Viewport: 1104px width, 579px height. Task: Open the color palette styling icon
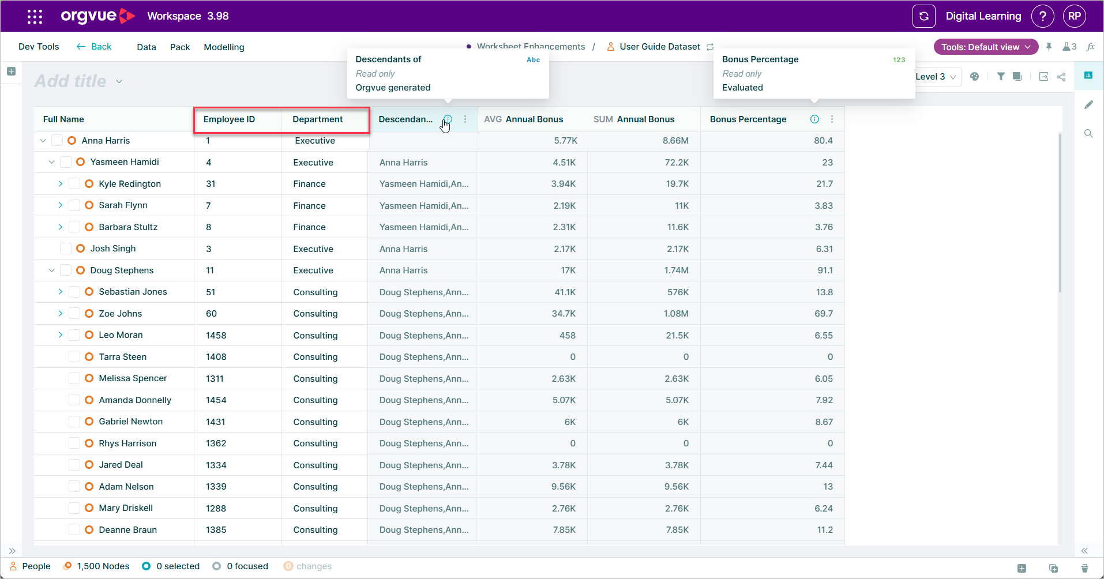pyautogui.click(x=974, y=76)
